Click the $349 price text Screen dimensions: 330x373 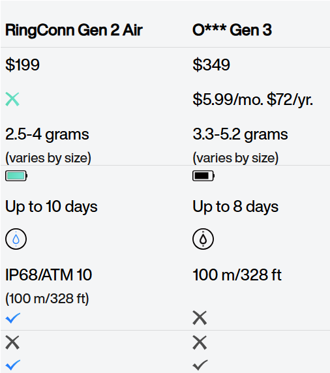211,65
